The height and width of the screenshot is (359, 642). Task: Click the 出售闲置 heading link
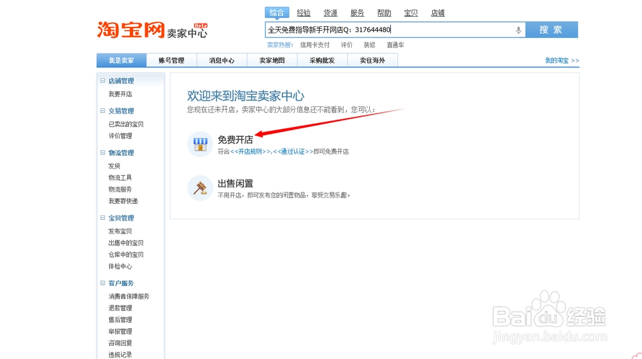pyautogui.click(x=236, y=183)
